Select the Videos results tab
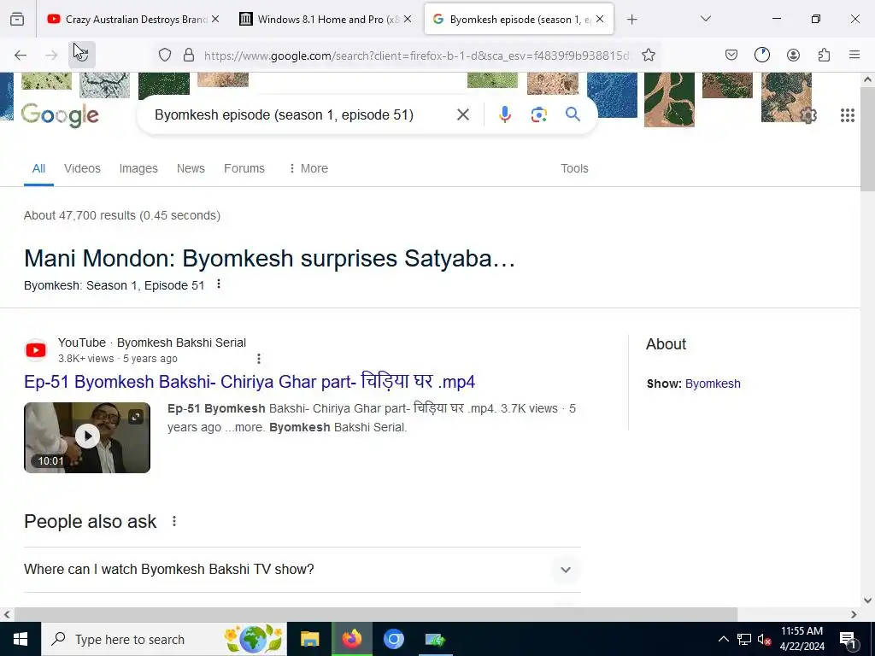 [x=82, y=168]
